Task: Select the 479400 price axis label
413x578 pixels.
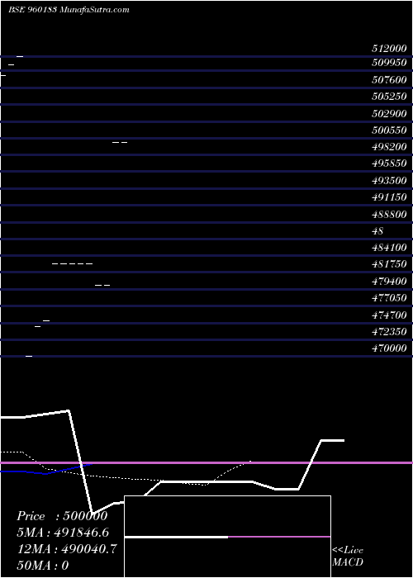Action: [389, 282]
